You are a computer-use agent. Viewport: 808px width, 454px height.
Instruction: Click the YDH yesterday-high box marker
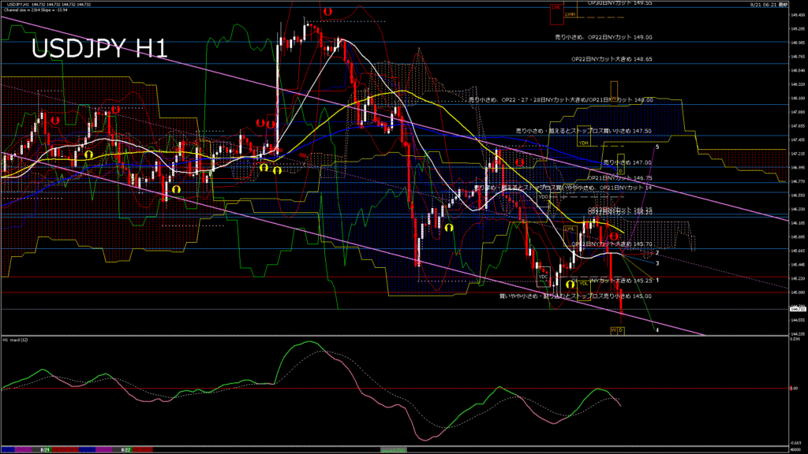pos(584,143)
